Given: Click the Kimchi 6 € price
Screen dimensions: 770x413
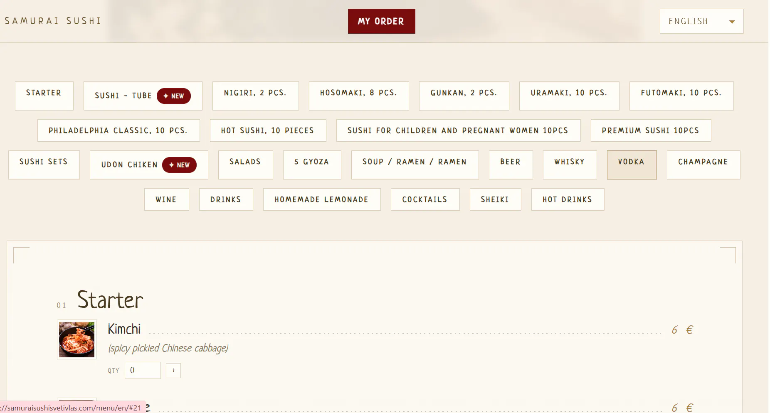Looking at the screenshot, I should pos(682,330).
